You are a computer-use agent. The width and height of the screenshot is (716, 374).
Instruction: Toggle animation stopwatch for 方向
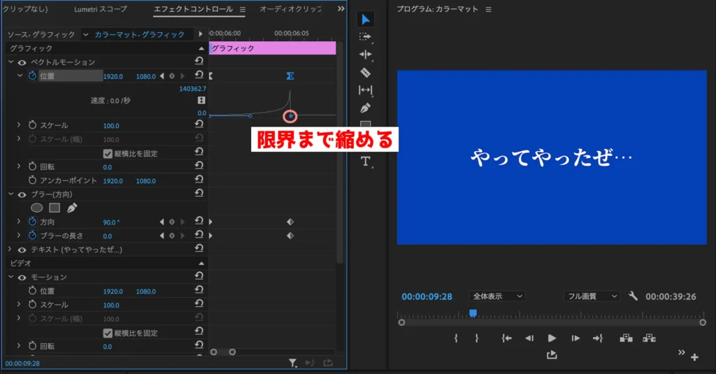(x=32, y=222)
